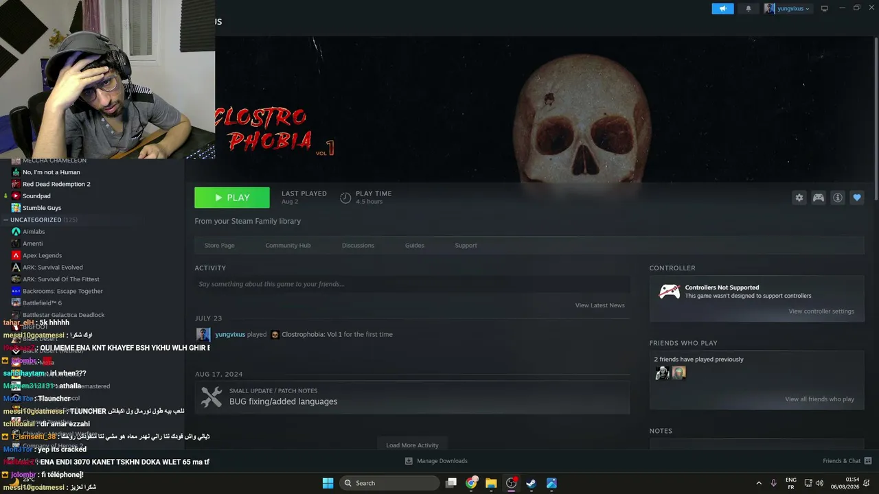Viewport: 879px width, 494px height.
Task: Open the taskbar volume control
Action: tap(819, 483)
